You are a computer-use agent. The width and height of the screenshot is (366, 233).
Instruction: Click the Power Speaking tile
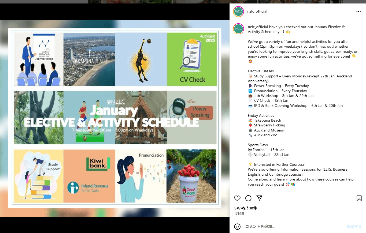click(x=192, y=117)
